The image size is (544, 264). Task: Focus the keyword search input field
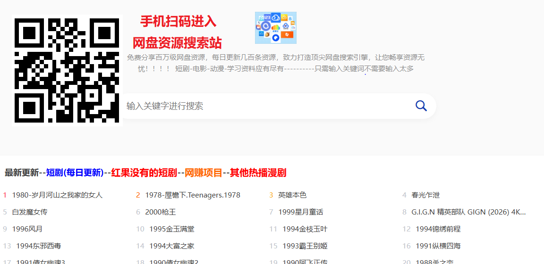(x=267, y=106)
